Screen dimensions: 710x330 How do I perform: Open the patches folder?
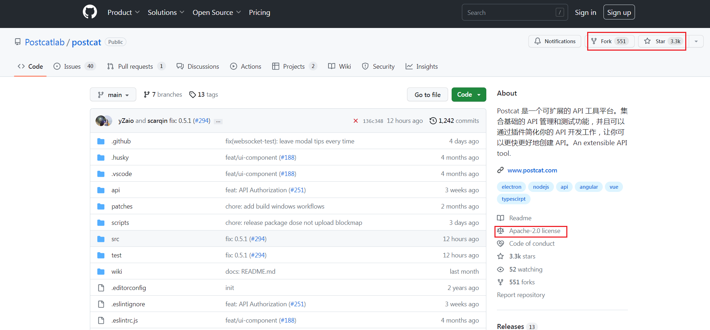(x=122, y=206)
